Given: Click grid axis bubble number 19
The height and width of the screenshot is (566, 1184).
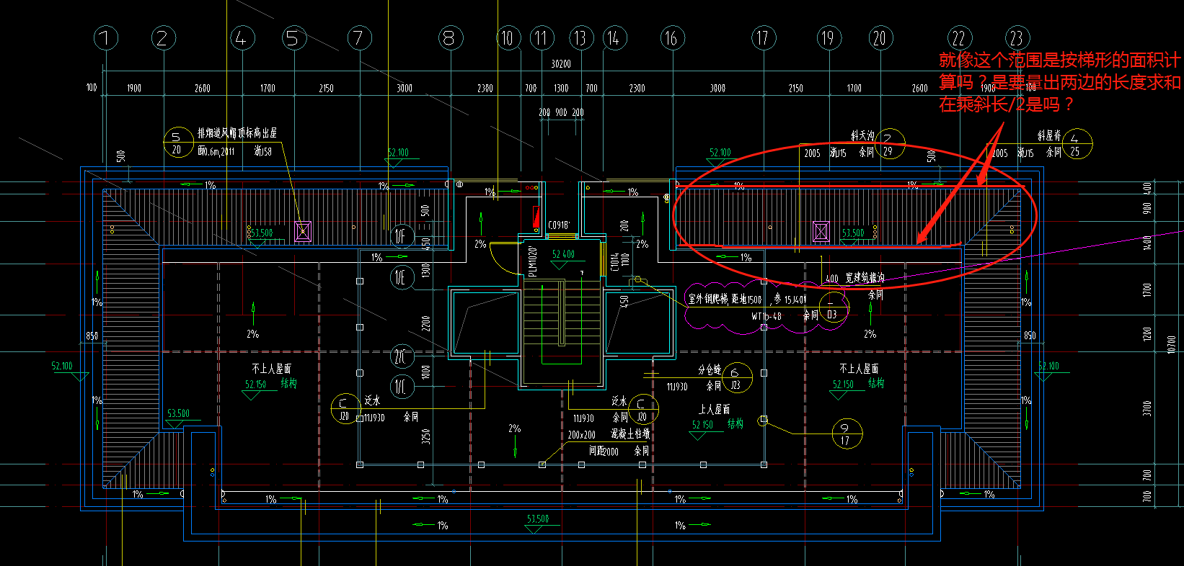Looking at the screenshot, I should [829, 38].
